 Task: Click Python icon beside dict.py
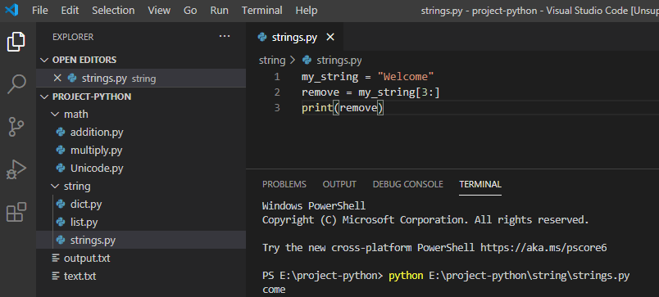[61, 205]
